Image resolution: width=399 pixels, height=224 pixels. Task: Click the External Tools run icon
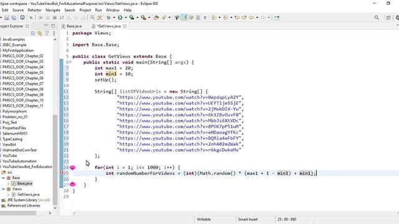coord(143,17)
